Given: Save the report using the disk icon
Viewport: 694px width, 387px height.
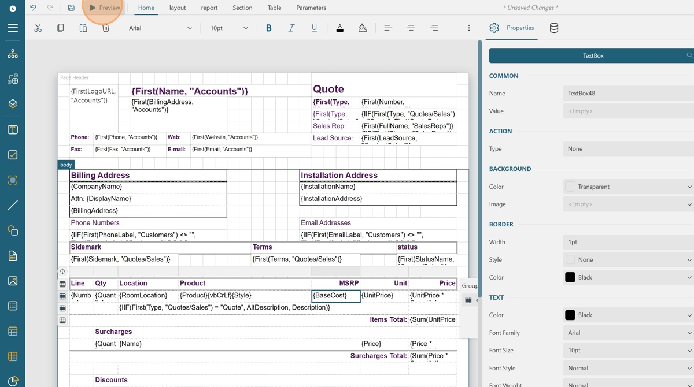Looking at the screenshot, I should [71, 8].
